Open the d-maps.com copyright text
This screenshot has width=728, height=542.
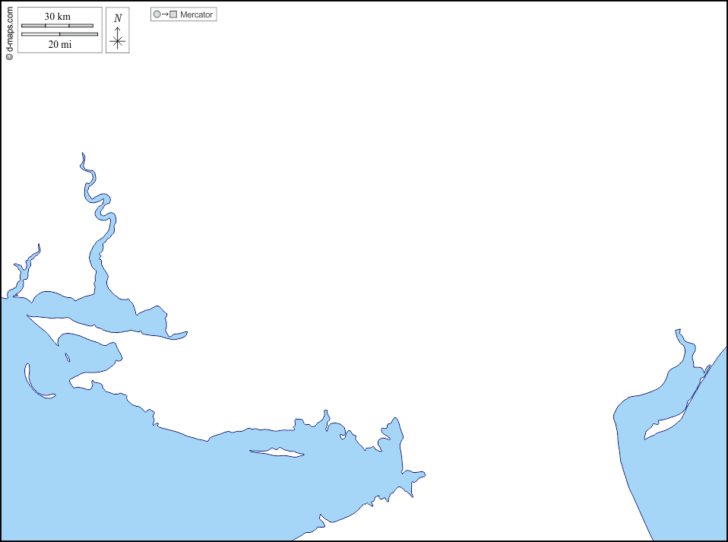coord(9,33)
